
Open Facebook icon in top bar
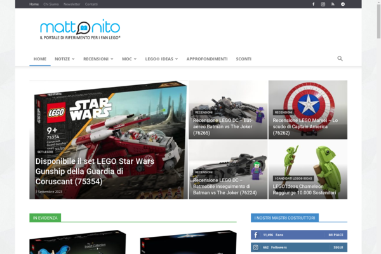(313, 4)
